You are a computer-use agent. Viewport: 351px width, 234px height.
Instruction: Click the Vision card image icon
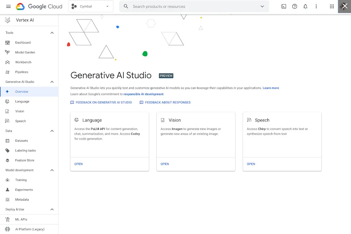pyautogui.click(x=163, y=120)
